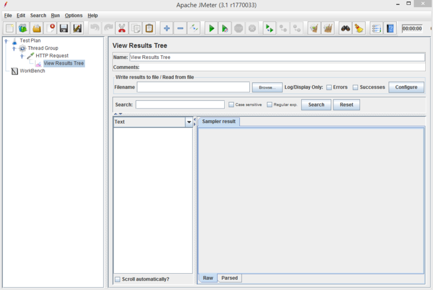The width and height of the screenshot is (433, 290).
Task: Switch to the Sampler result tab
Action: (x=219, y=121)
